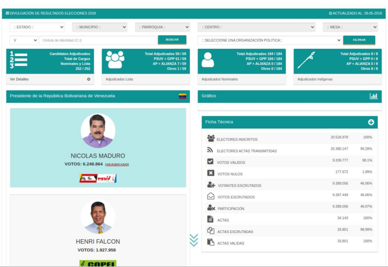Click the down-arrow circle icon in Ficha Técnica
The height and width of the screenshot is (267, 388).
[x=371, y=122]
